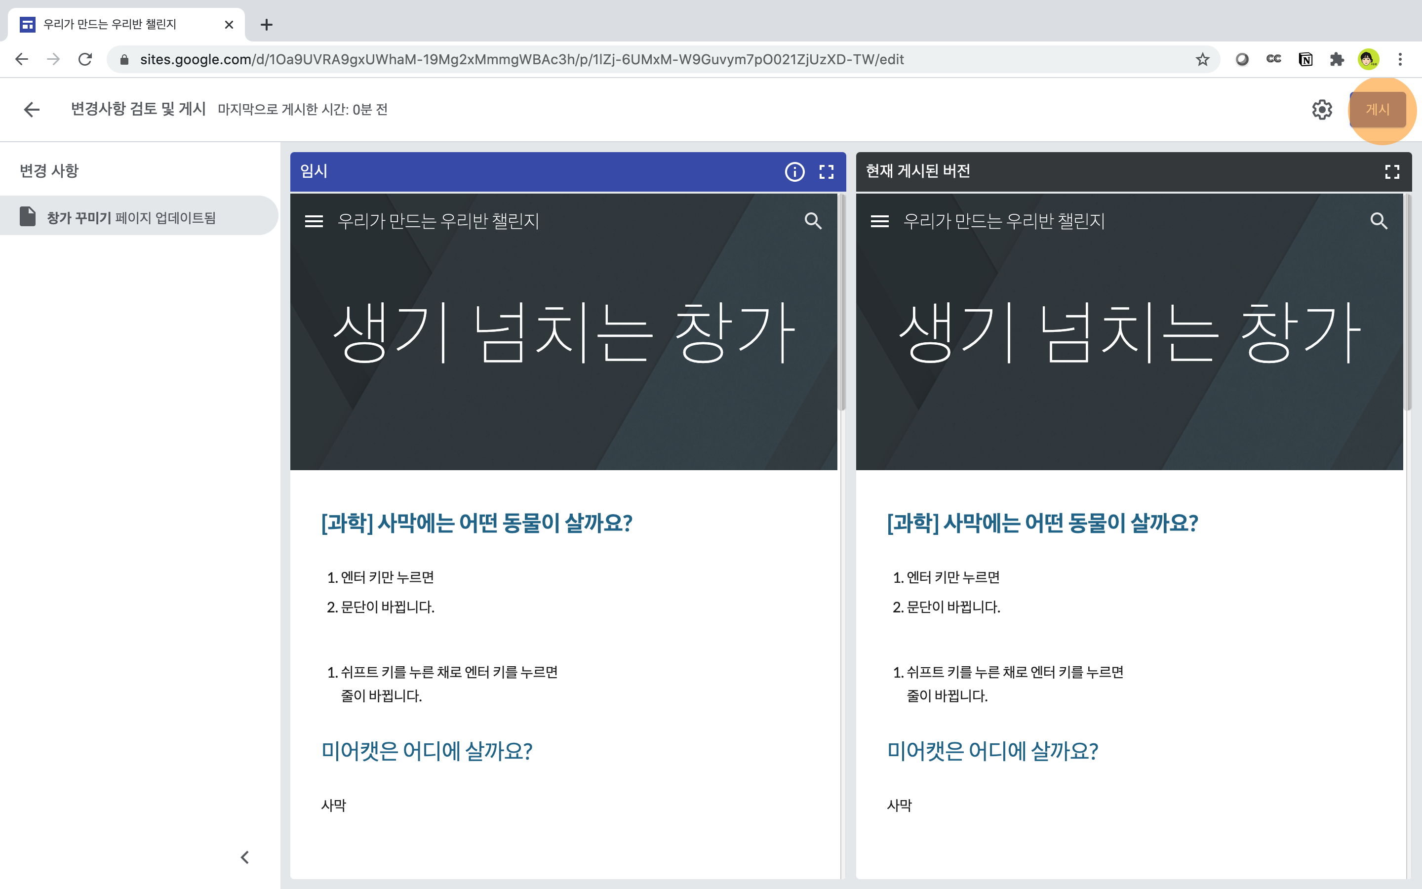Expand draft preview to fullscreen
This screenshot has width=1422, height=889.
(826, 172)
